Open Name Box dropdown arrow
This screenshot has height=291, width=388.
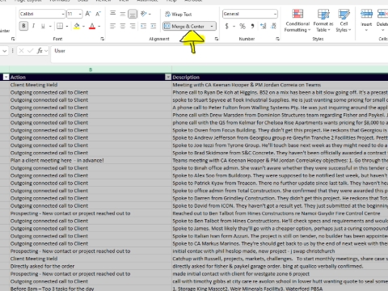(x=4, y=51)
